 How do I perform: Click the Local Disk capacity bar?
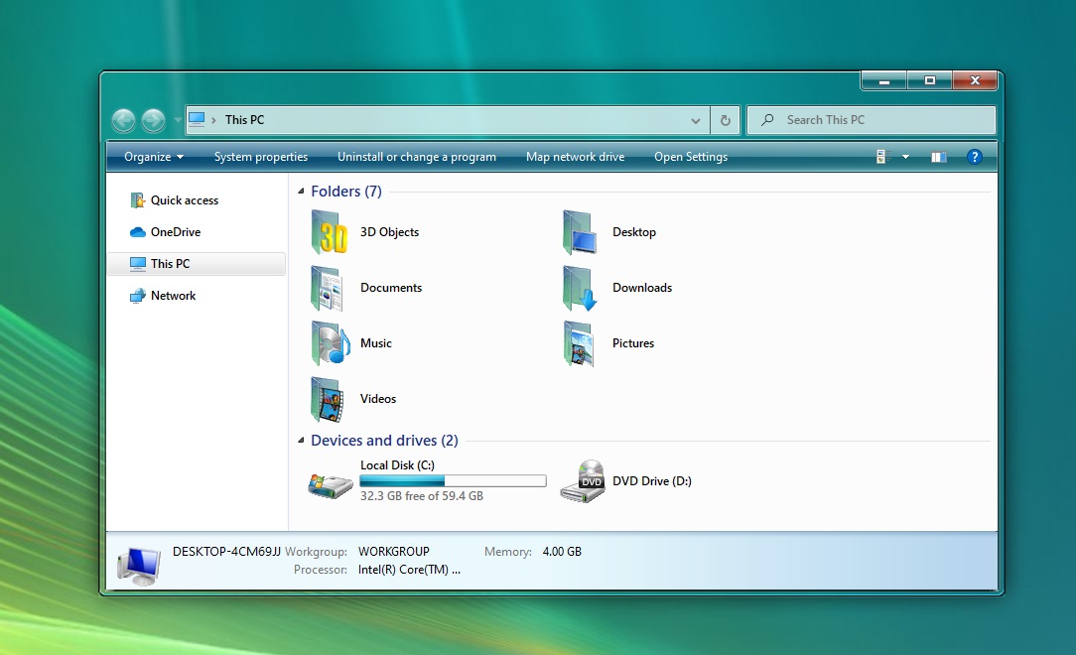pos(453,480)
